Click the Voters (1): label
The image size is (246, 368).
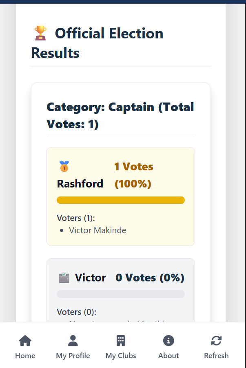[x=76, y=218]
